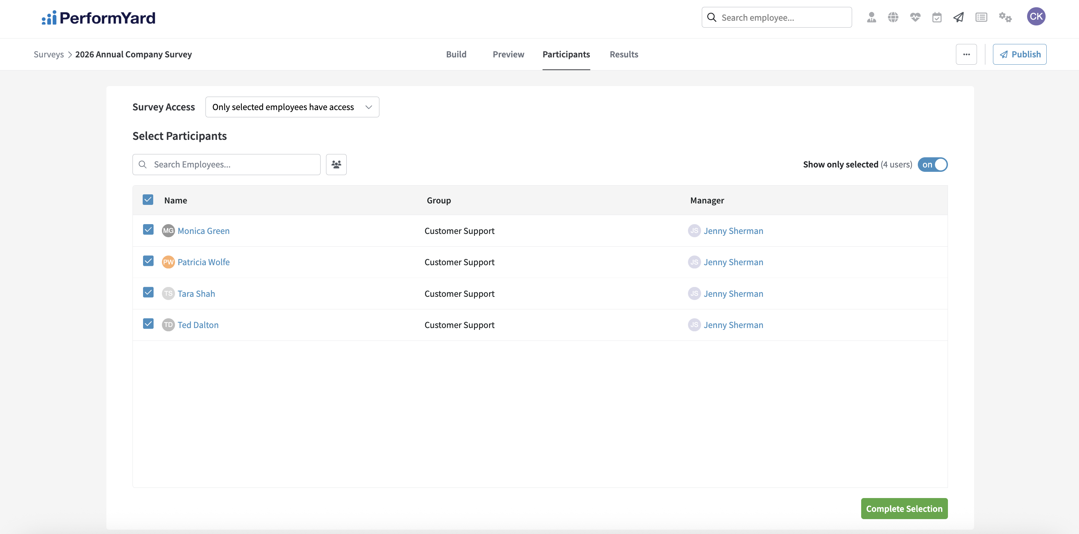Click the calendar checkmark icon

(x=937, y=17)
